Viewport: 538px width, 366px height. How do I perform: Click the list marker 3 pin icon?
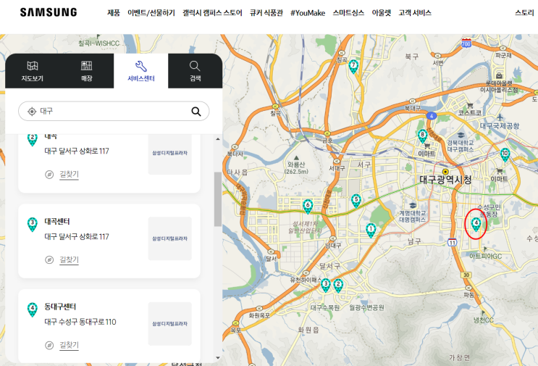click(33, 224)
